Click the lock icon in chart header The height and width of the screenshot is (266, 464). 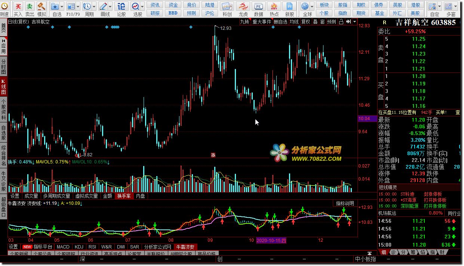click(x=341, y=22)
